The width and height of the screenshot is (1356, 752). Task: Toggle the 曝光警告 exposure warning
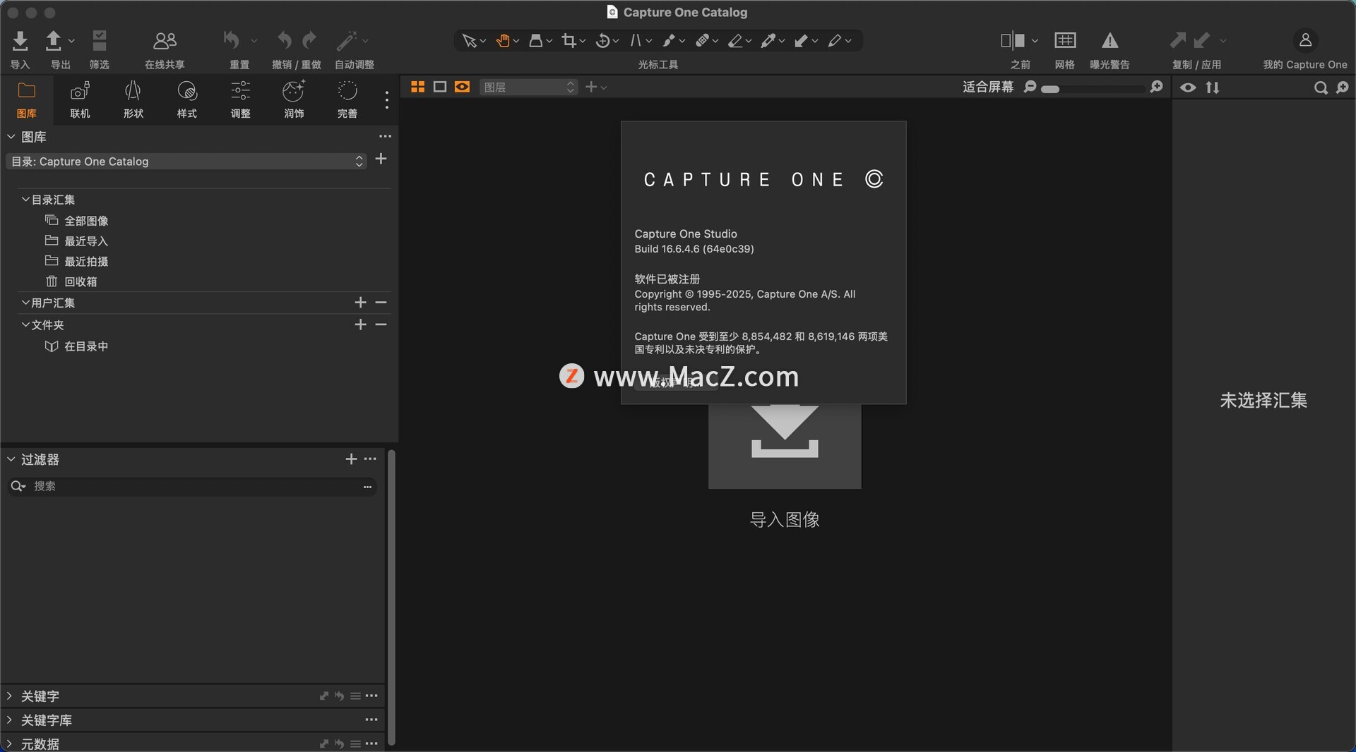click(x=1110, y=40)
